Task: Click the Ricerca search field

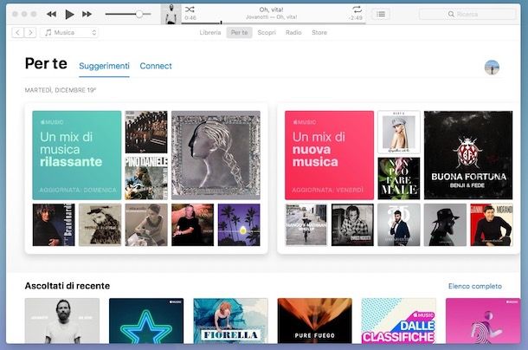Action: coord(467,14)
